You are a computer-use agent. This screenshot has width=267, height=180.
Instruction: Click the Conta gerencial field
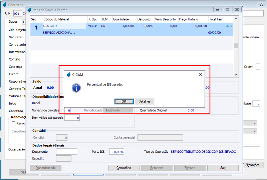click(160, 137)
